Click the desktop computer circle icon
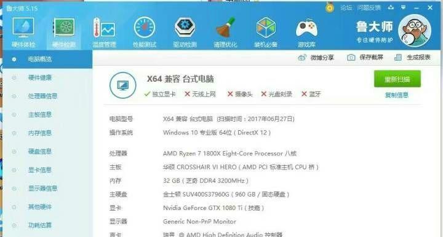 pyautogui.click(x=123, y=85)
